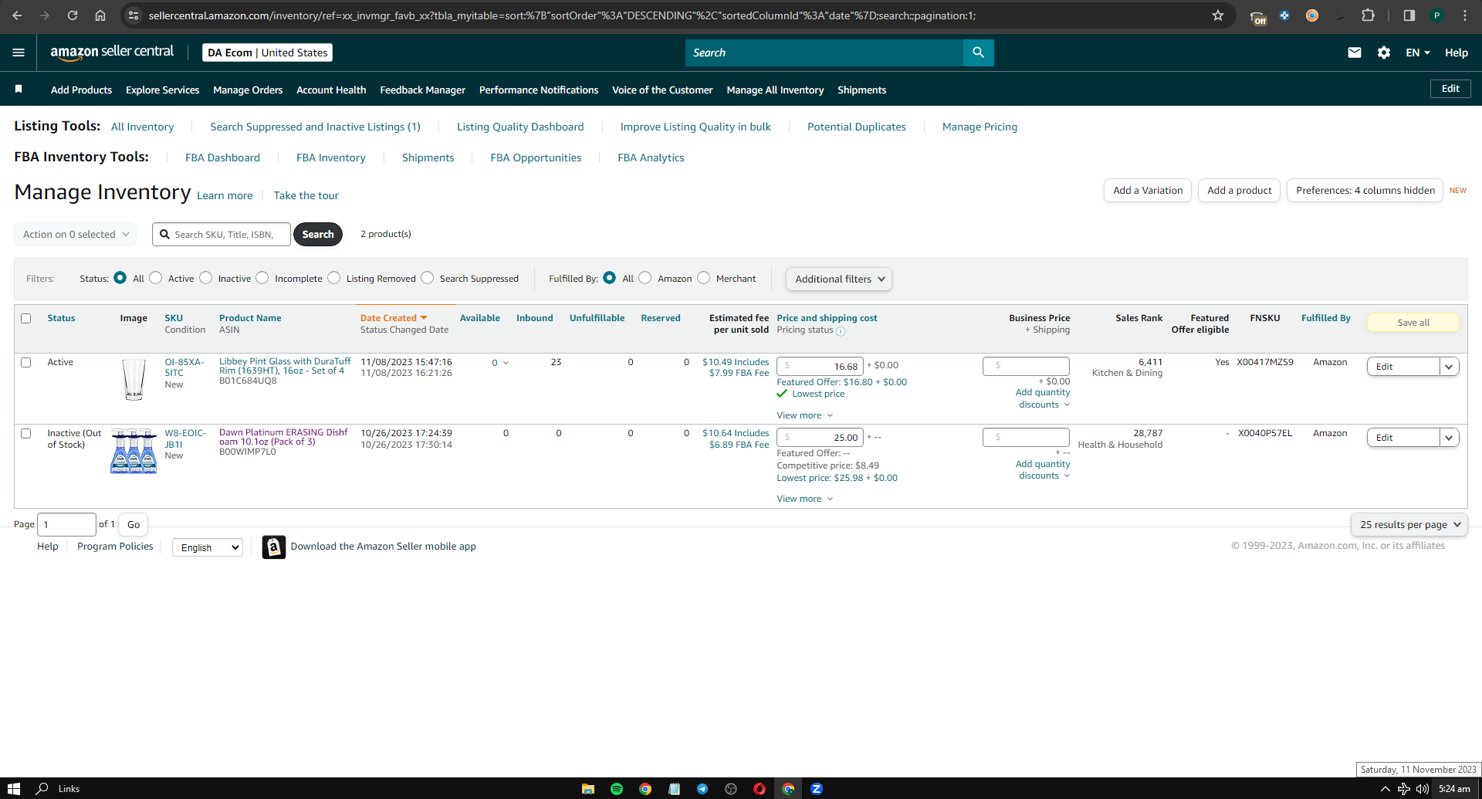Click the Amazon Seller Central logo

coord(112,52)
